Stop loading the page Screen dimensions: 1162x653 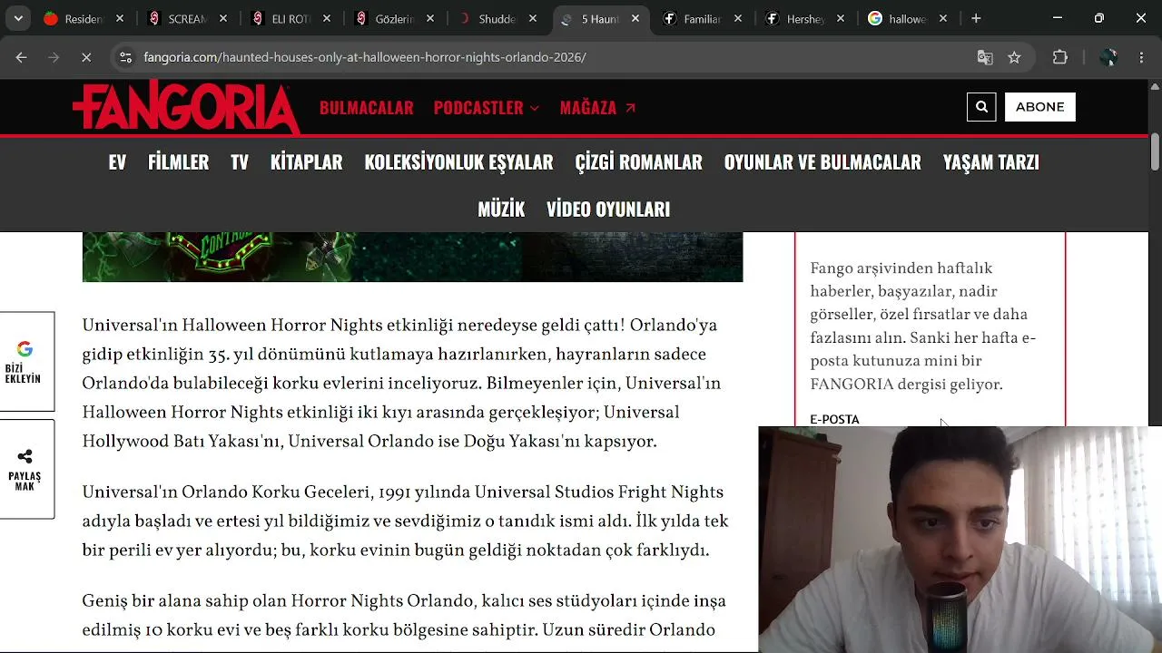86,57
